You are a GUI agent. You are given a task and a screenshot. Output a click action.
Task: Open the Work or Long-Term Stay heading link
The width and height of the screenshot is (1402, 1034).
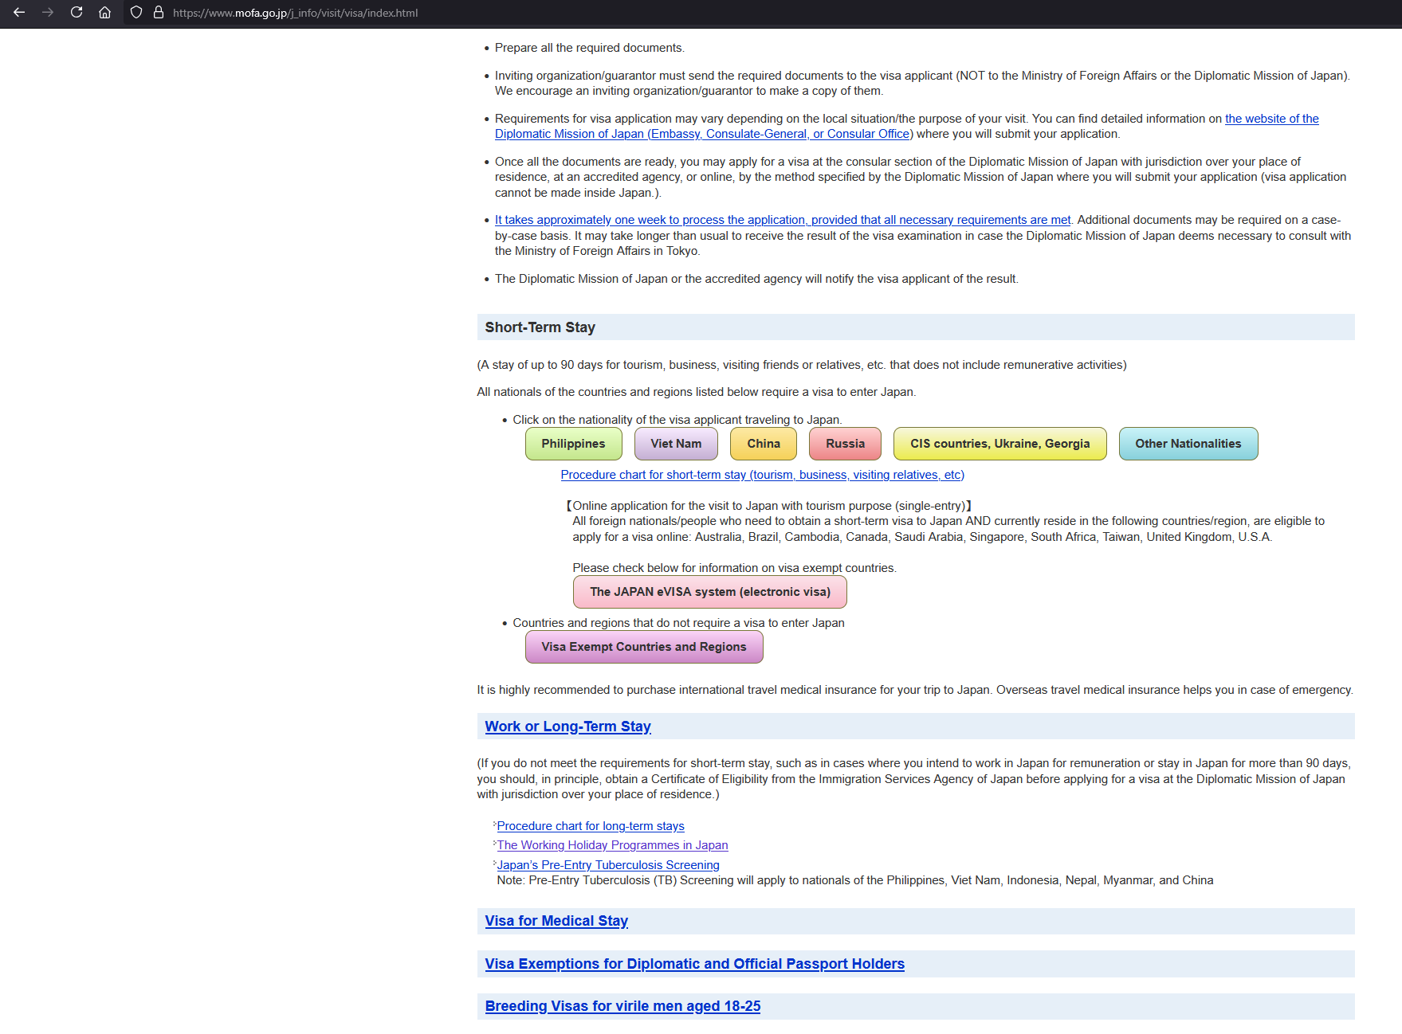[x=567, y=727]
